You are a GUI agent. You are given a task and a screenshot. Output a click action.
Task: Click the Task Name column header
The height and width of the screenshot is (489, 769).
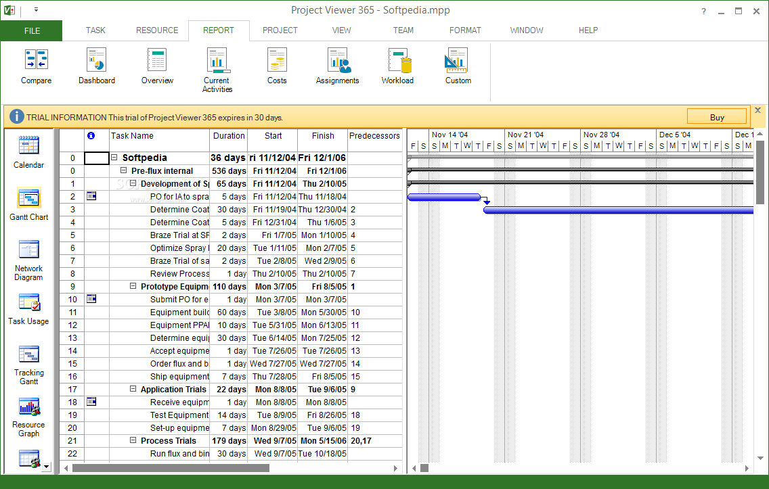(x=159, y=140)
